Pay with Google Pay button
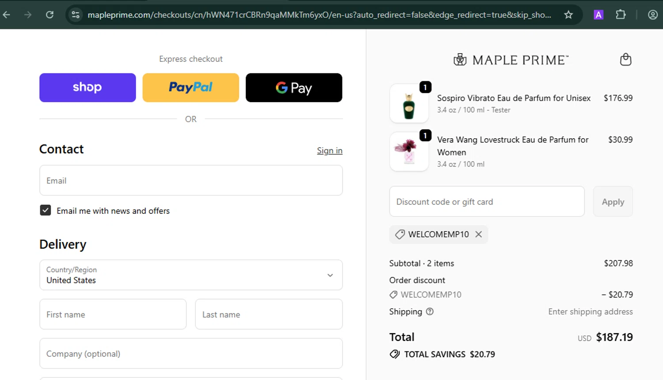 click(x=294, y=87)
